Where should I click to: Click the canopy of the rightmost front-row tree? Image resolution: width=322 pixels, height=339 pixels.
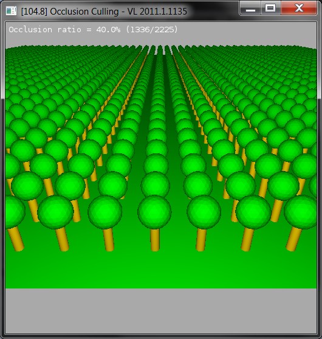coord(301,212)
